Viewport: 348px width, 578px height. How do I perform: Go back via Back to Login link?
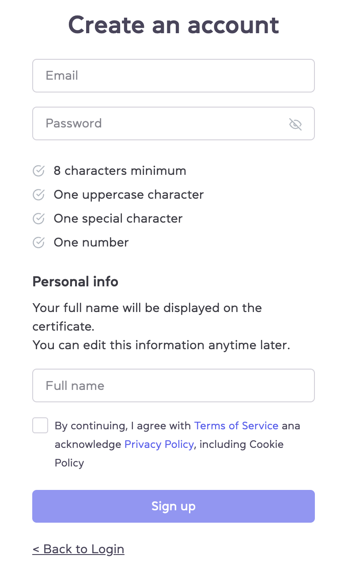pyautogui.click(x=78, y=549)
